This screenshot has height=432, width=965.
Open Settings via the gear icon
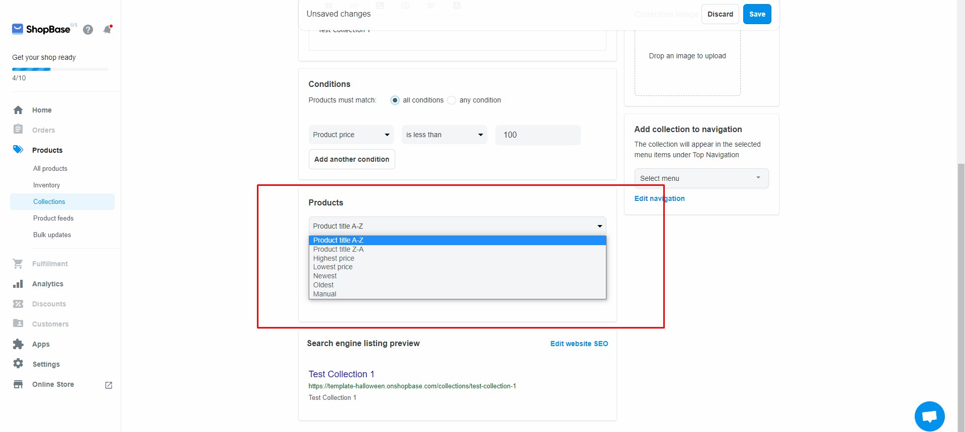(18, 364)
